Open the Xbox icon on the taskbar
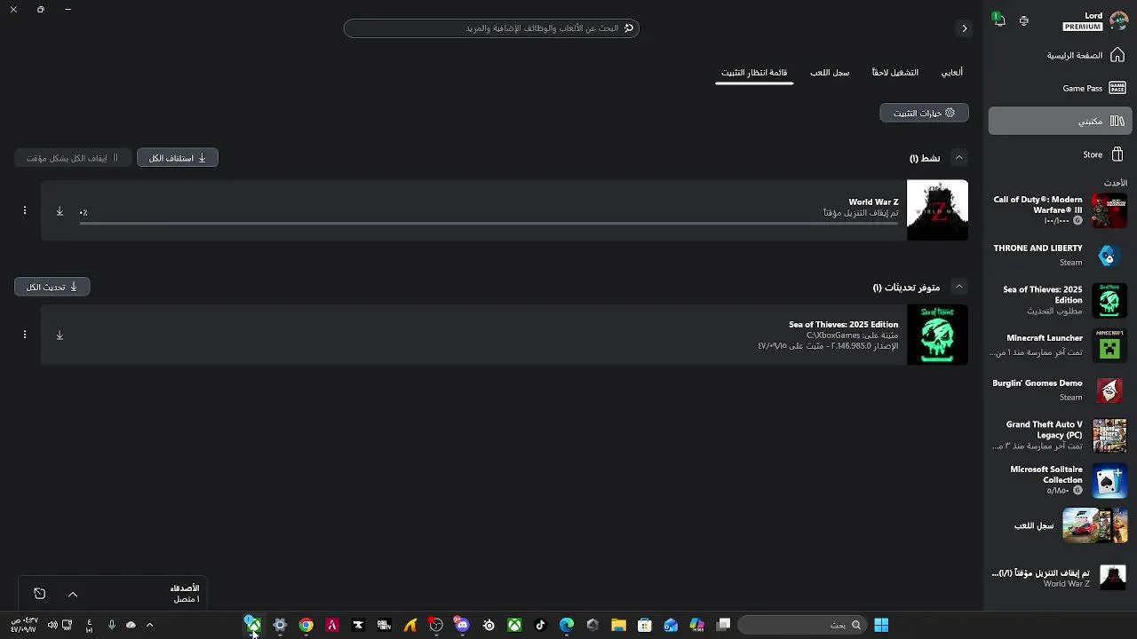 (x=514, y=625)
